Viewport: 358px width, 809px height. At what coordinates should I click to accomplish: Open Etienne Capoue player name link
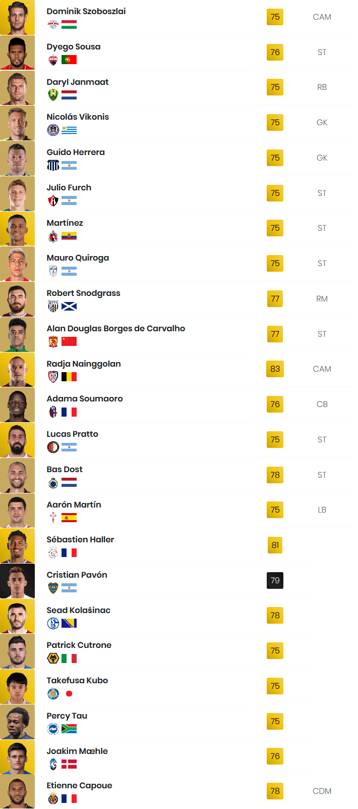pos(79,785)
